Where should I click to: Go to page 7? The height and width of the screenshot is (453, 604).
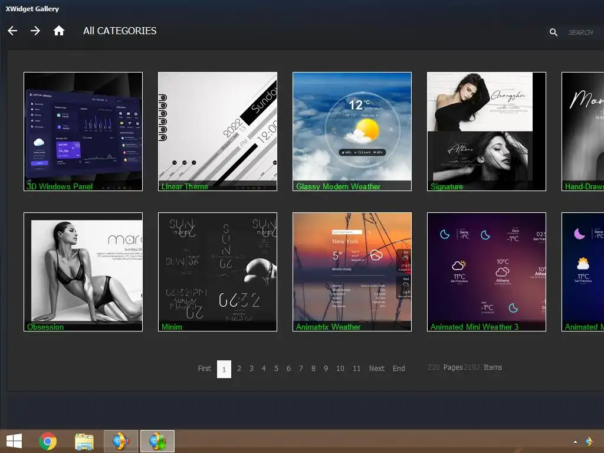coord(301,369)
